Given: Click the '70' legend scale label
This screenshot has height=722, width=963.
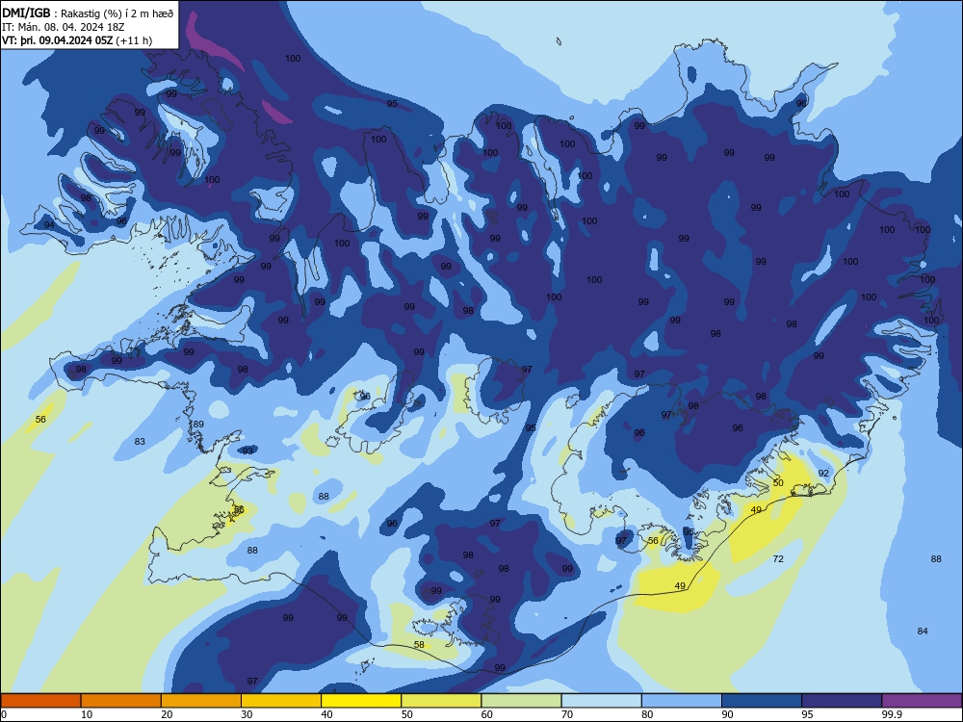Looking at the screenshot, I should pyautogui.click(x=567, y=714).
